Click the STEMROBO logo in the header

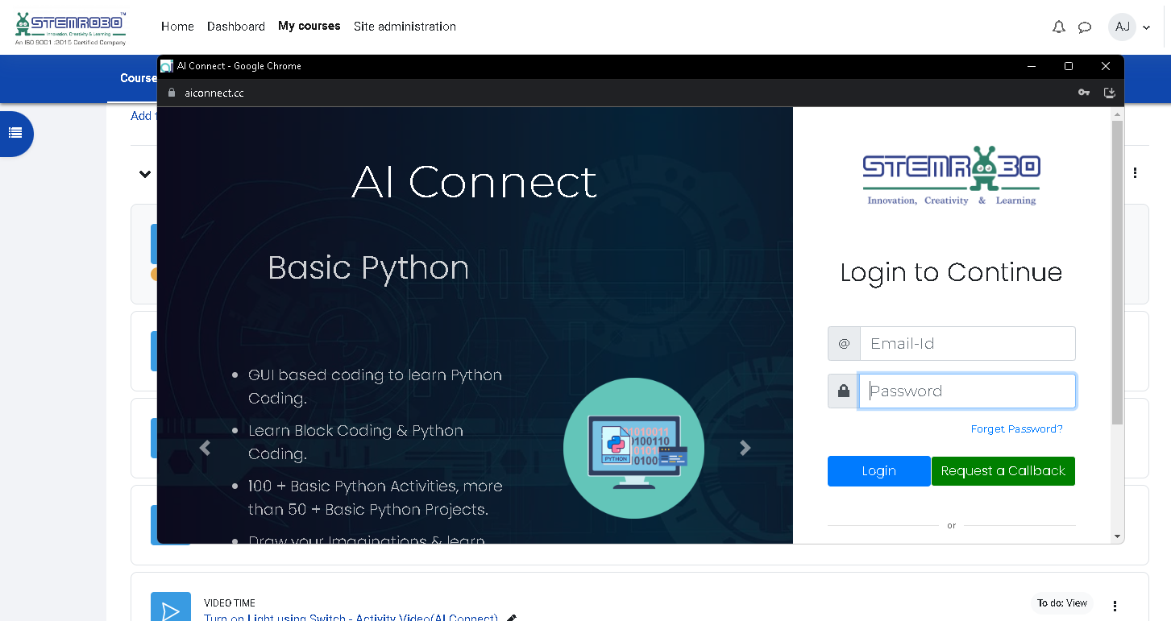[x=71, y=28]
